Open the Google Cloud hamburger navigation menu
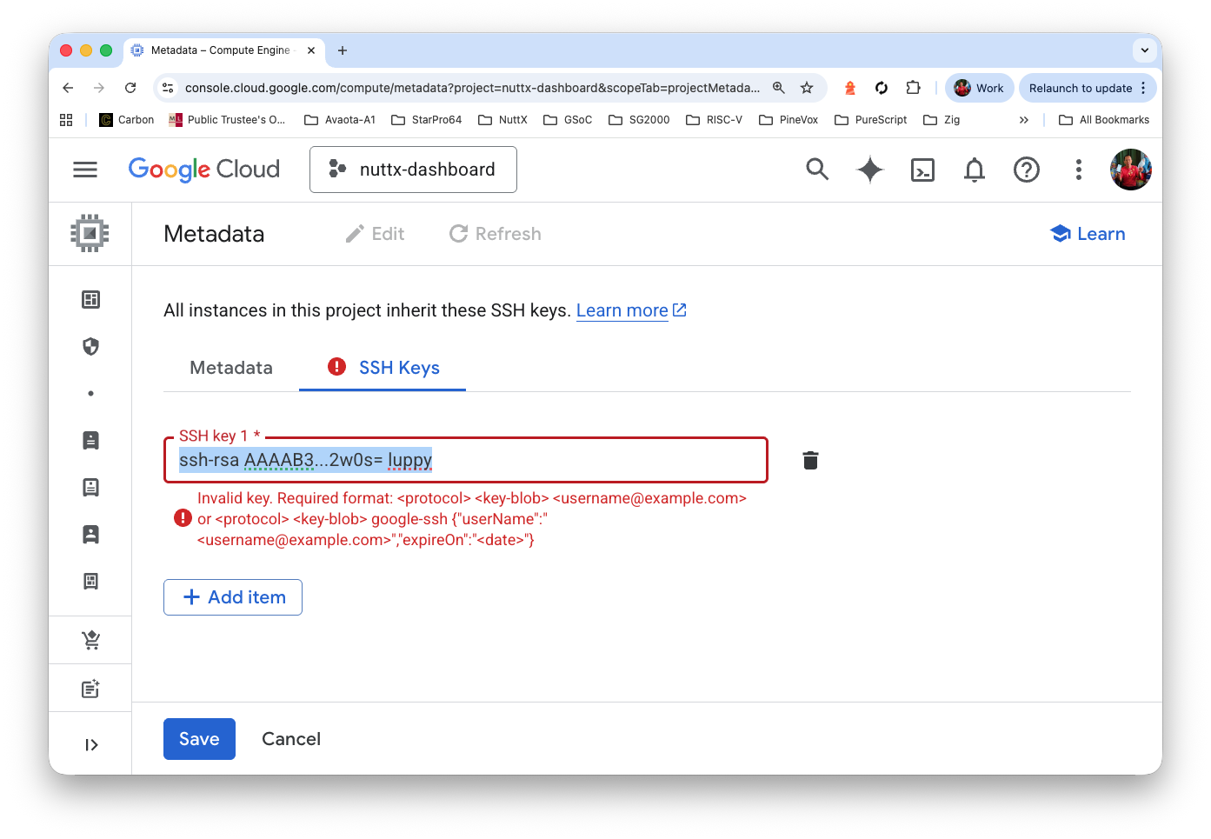The width and height of the screenshot is (1211, 839). coord(85,170)
